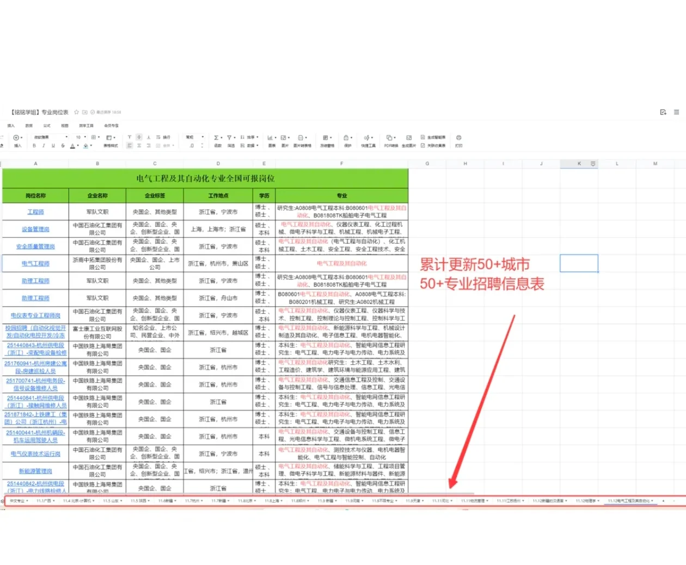This screenshot has width=686, height=565.
Task: Click the edit/share icon at top right
Action: coord(663,112)
